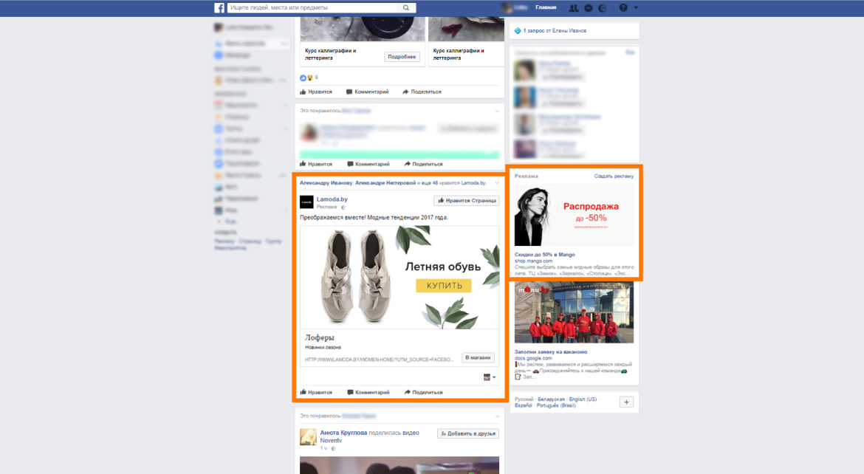
Task: Click the Facebook logo in the top bar
Action: tap(219, 7)
